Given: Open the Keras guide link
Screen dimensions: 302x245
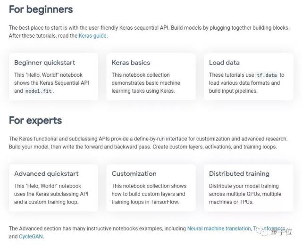Looking at the screenshot, I should [92, 36].
